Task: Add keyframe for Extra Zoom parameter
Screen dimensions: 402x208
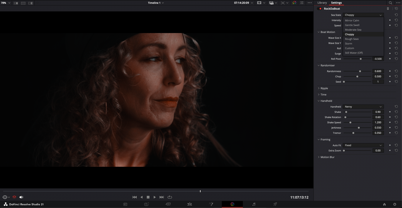Action: (390, 151)
